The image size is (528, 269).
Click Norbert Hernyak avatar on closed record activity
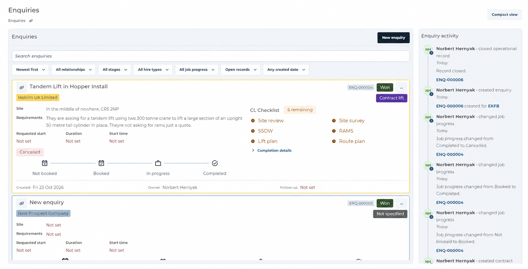pos(428,50)
